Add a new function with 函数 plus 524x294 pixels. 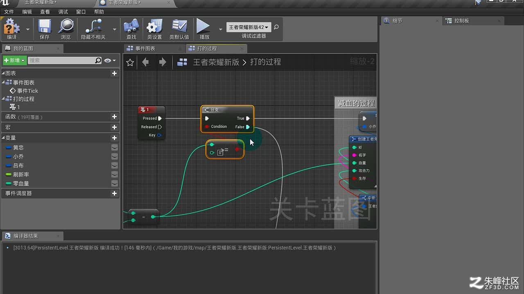coord(114,117)
